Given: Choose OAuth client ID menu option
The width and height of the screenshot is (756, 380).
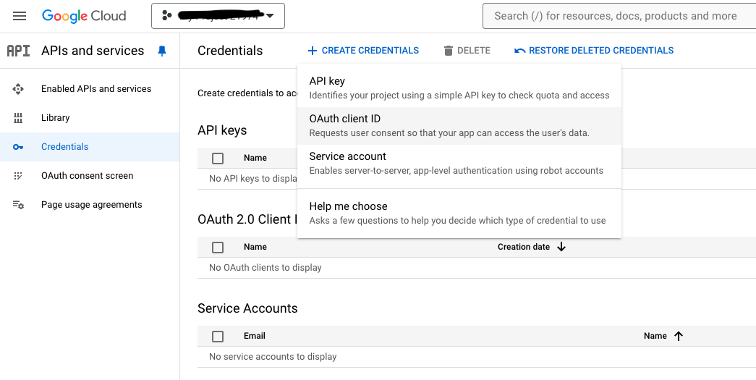Looking at the screenshot, I should (459, 125).
